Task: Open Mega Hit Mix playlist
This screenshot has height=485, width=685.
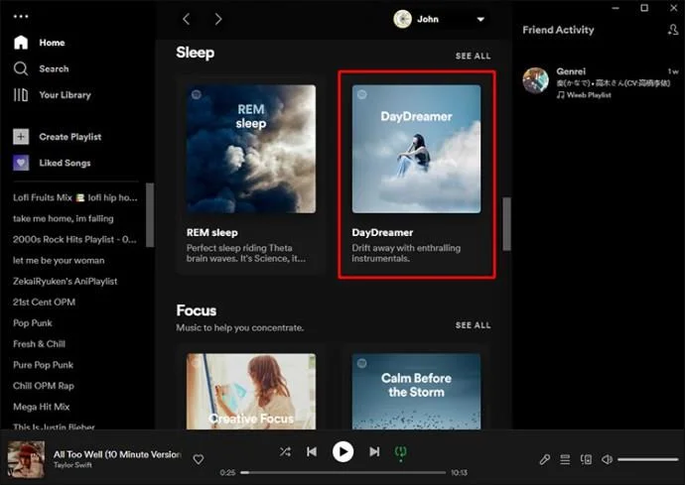Action: pos(42,407)
